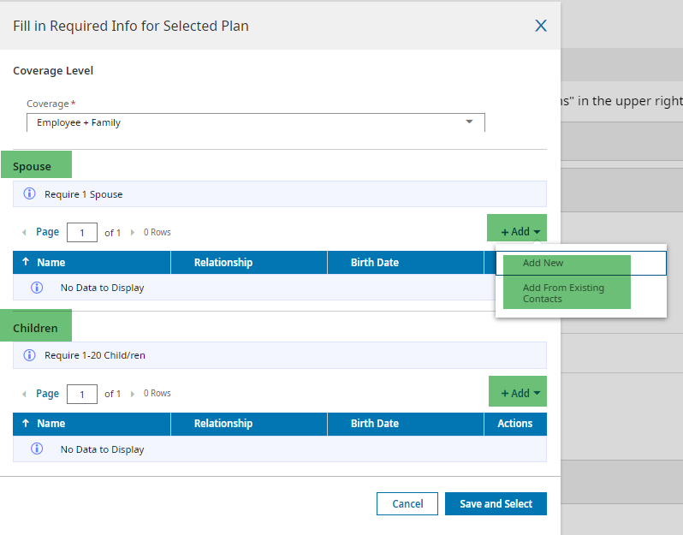Click Children table page number field

(x=82, y=394)
